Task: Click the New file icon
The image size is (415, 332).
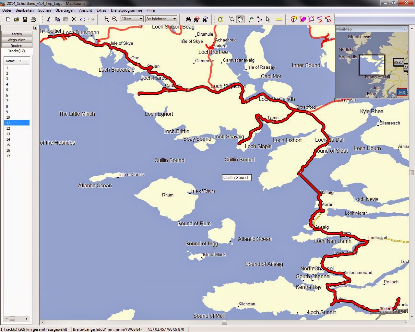Action: 8,19
